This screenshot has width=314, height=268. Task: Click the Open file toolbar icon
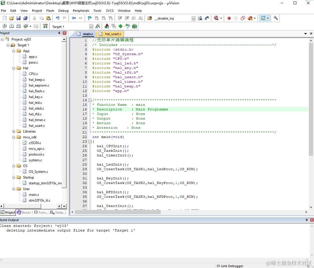point(12,18)
